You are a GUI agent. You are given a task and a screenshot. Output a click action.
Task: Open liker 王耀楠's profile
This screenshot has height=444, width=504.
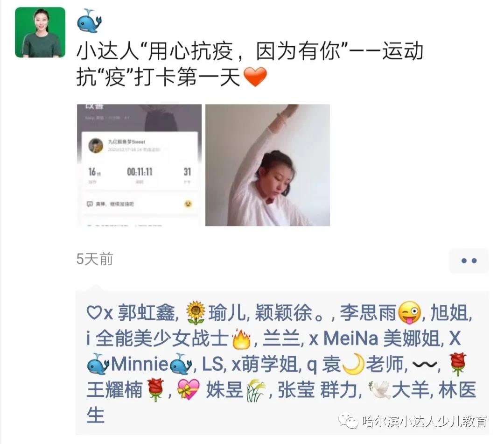[x=114, y=390]
